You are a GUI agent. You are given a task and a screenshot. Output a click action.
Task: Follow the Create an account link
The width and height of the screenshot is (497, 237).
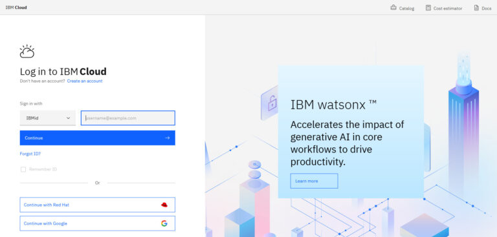coord(85,81)
